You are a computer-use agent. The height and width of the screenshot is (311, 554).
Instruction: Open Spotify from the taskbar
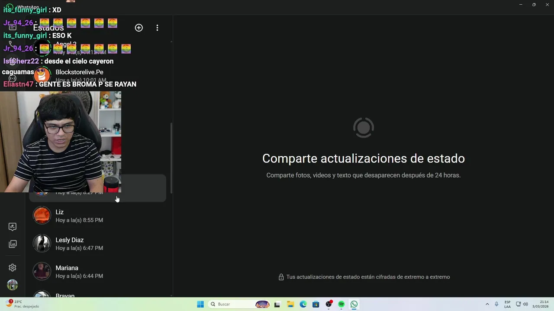click(x=341, y=304)
